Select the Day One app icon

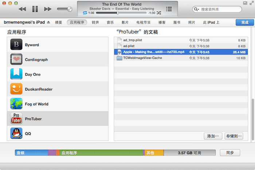pos(16,74)
